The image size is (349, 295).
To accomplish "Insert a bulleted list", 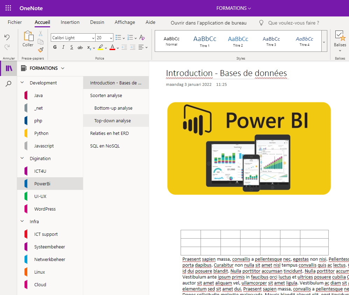I will pyautogui.click(x=118, y=37).
